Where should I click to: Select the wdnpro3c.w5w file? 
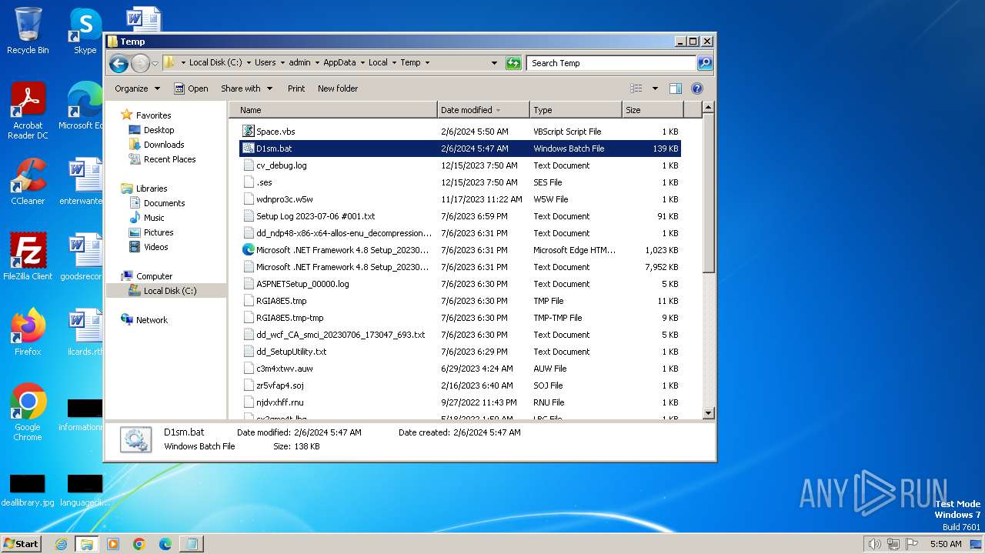click(x=460, y=199)
